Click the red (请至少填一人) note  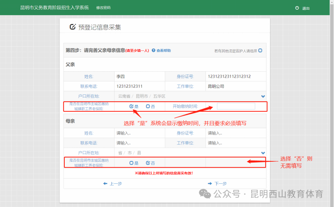137,50
